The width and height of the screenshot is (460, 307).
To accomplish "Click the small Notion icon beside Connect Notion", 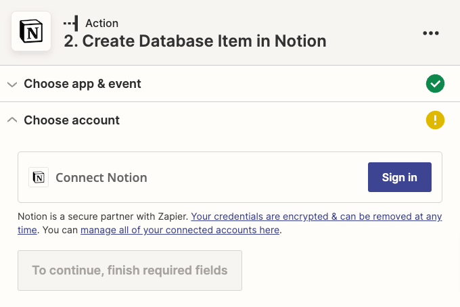I will click(39, 177).
